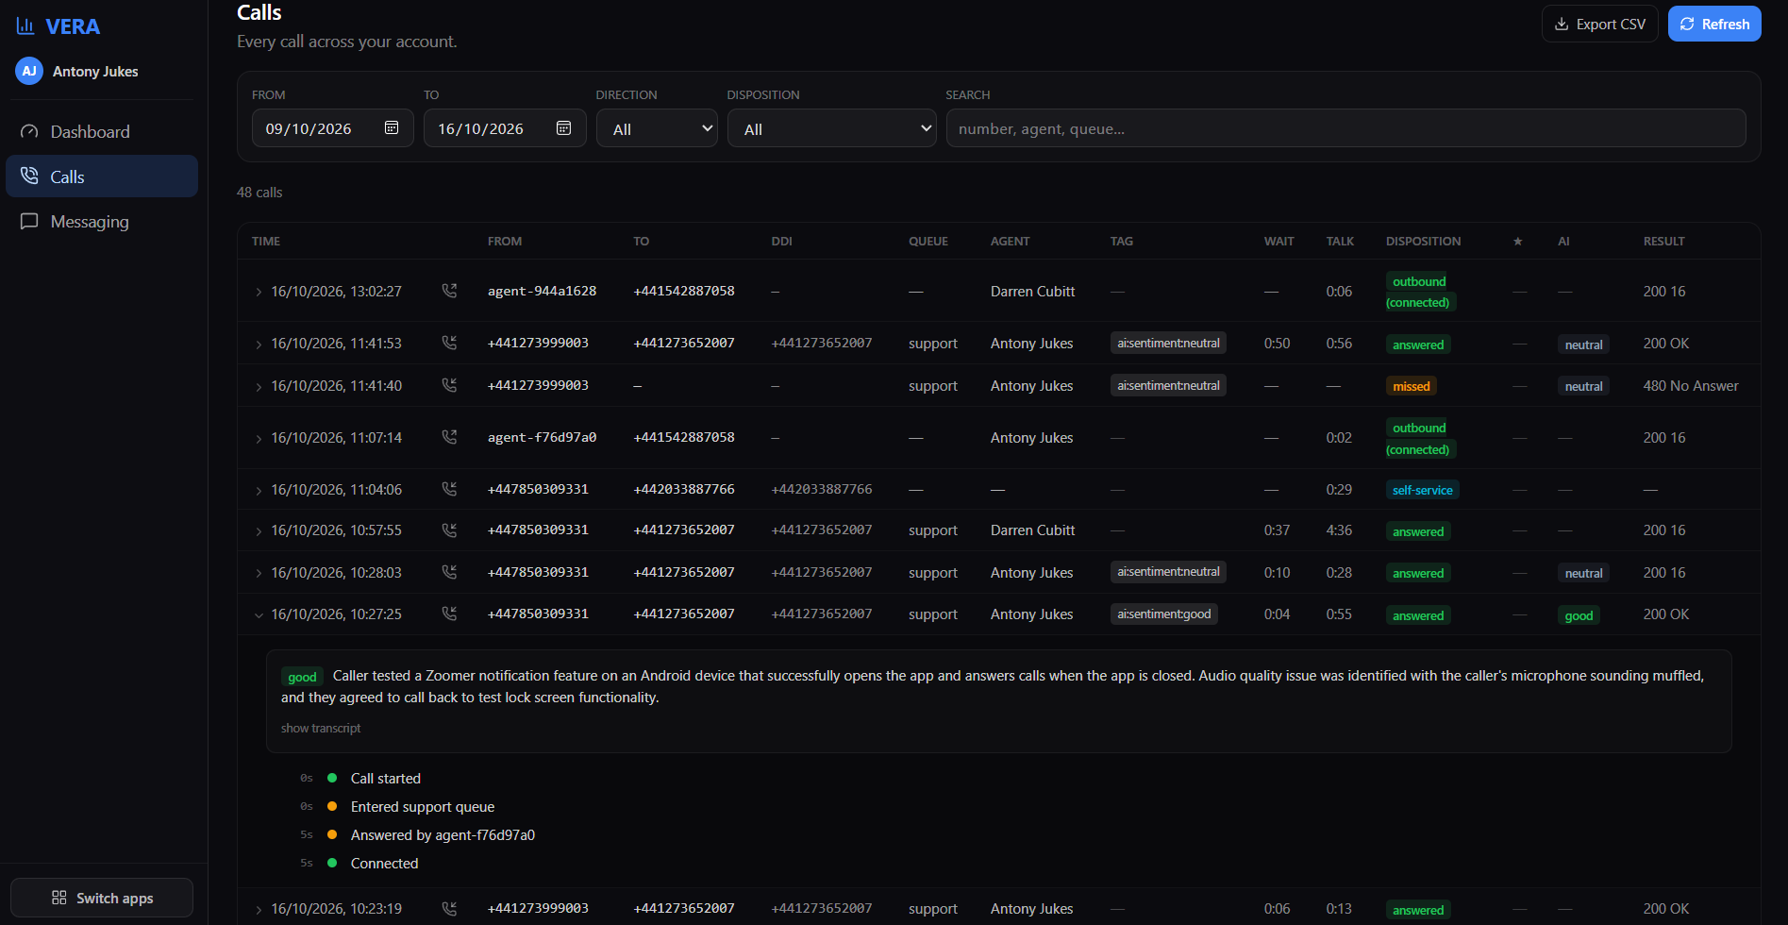This screenshot has width=1788, height=925.
Task: Expand the 10:23:19 call row
Action: click(x=259, y=909)
